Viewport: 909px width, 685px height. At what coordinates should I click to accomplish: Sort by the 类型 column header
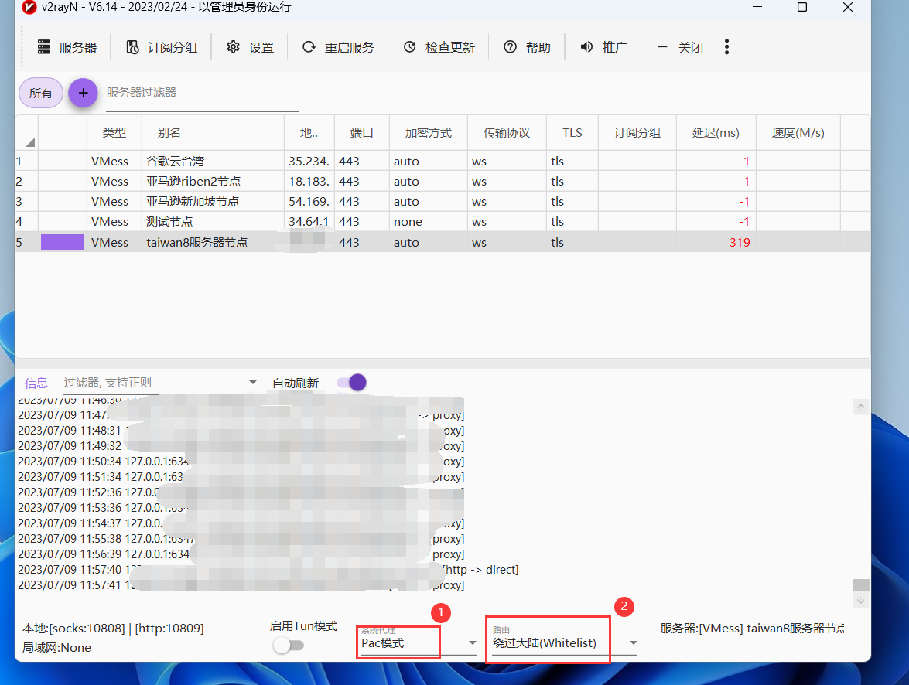click(114, 133)
